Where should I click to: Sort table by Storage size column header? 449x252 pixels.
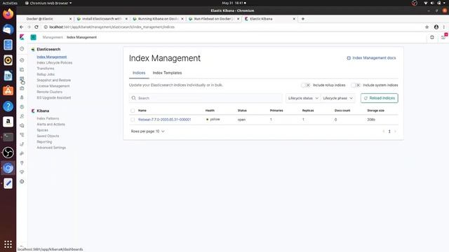tap(376, 111)
